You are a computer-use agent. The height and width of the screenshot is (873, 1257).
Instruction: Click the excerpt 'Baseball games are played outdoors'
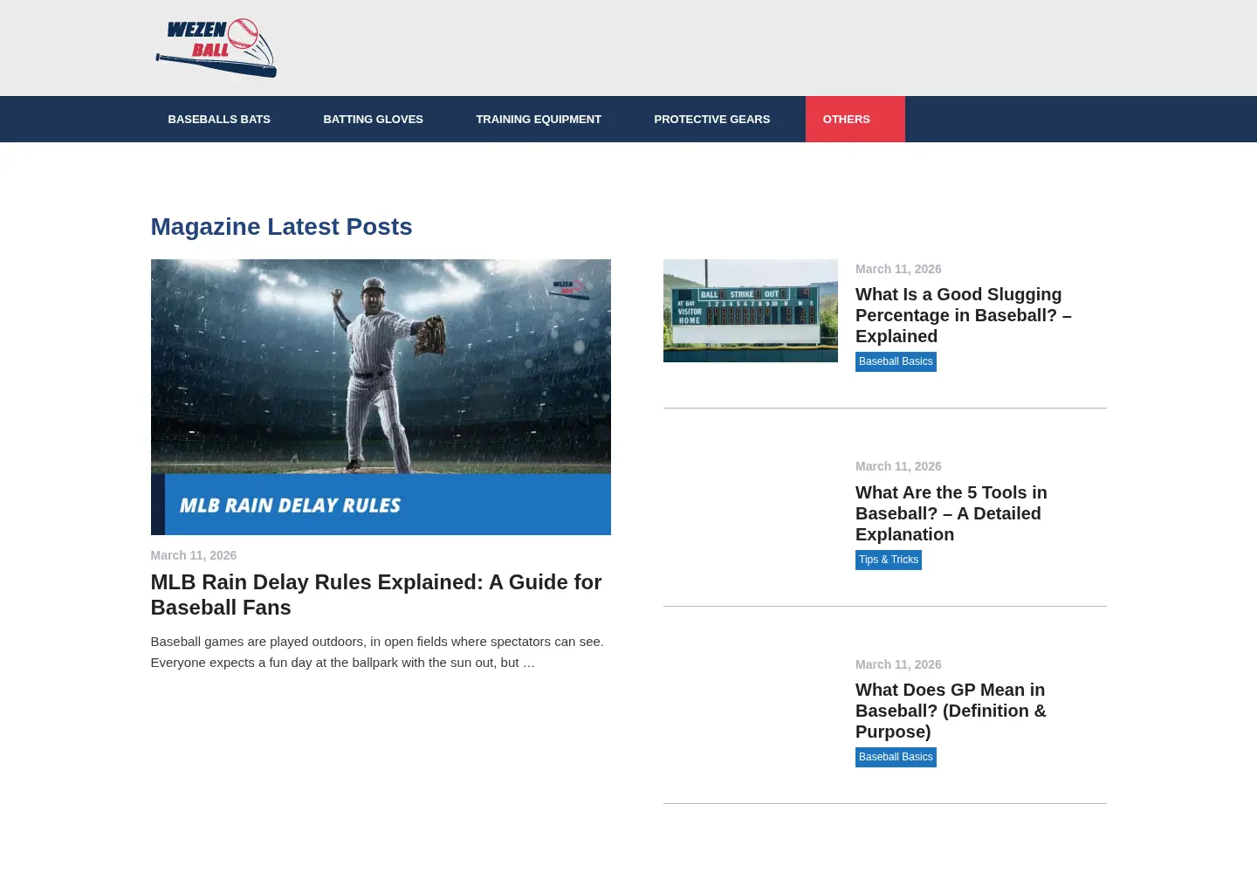(377, 652)
